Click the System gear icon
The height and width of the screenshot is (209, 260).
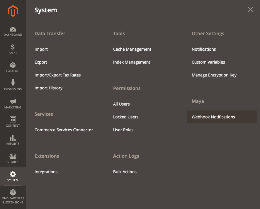tap(13, 174)
